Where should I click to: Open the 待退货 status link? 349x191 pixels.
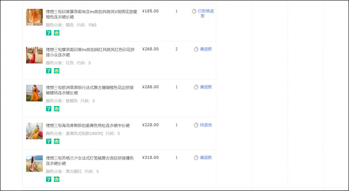click(x=206, y=125)
